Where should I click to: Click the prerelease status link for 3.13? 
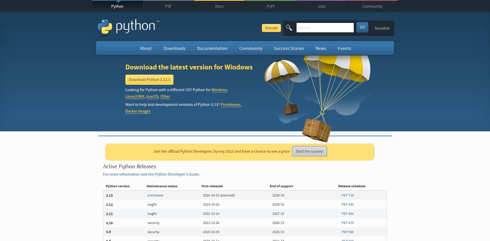[155, 195]
